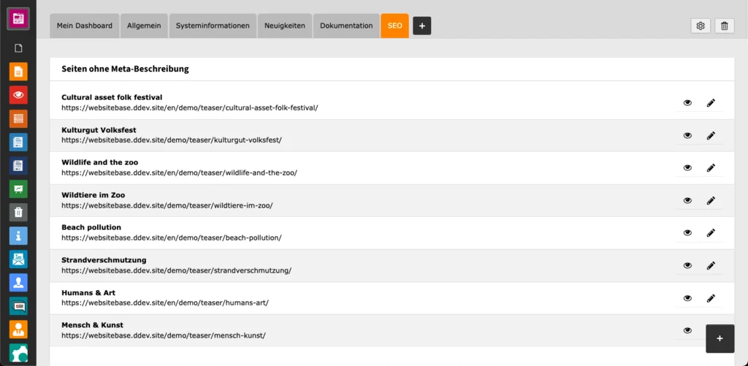748x366 pixels.
Task: View the Beach pollution page via eye icon
Action: (x=687, y=233)
